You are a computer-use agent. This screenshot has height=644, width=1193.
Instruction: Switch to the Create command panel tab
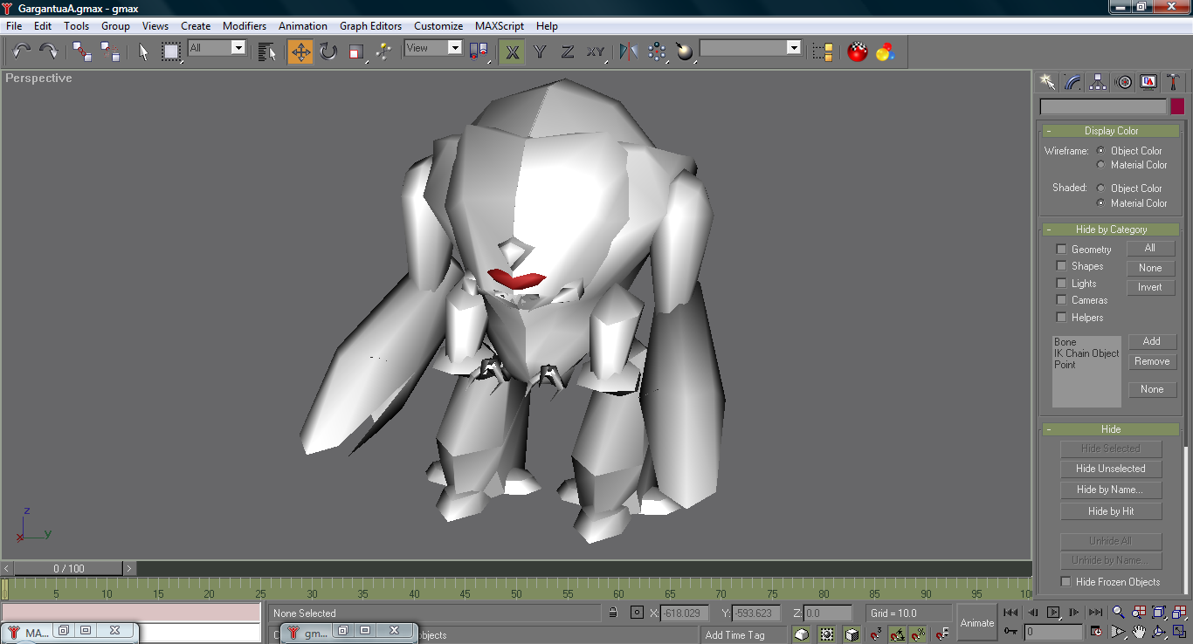pyautogui.click(x=1047, y=82)
